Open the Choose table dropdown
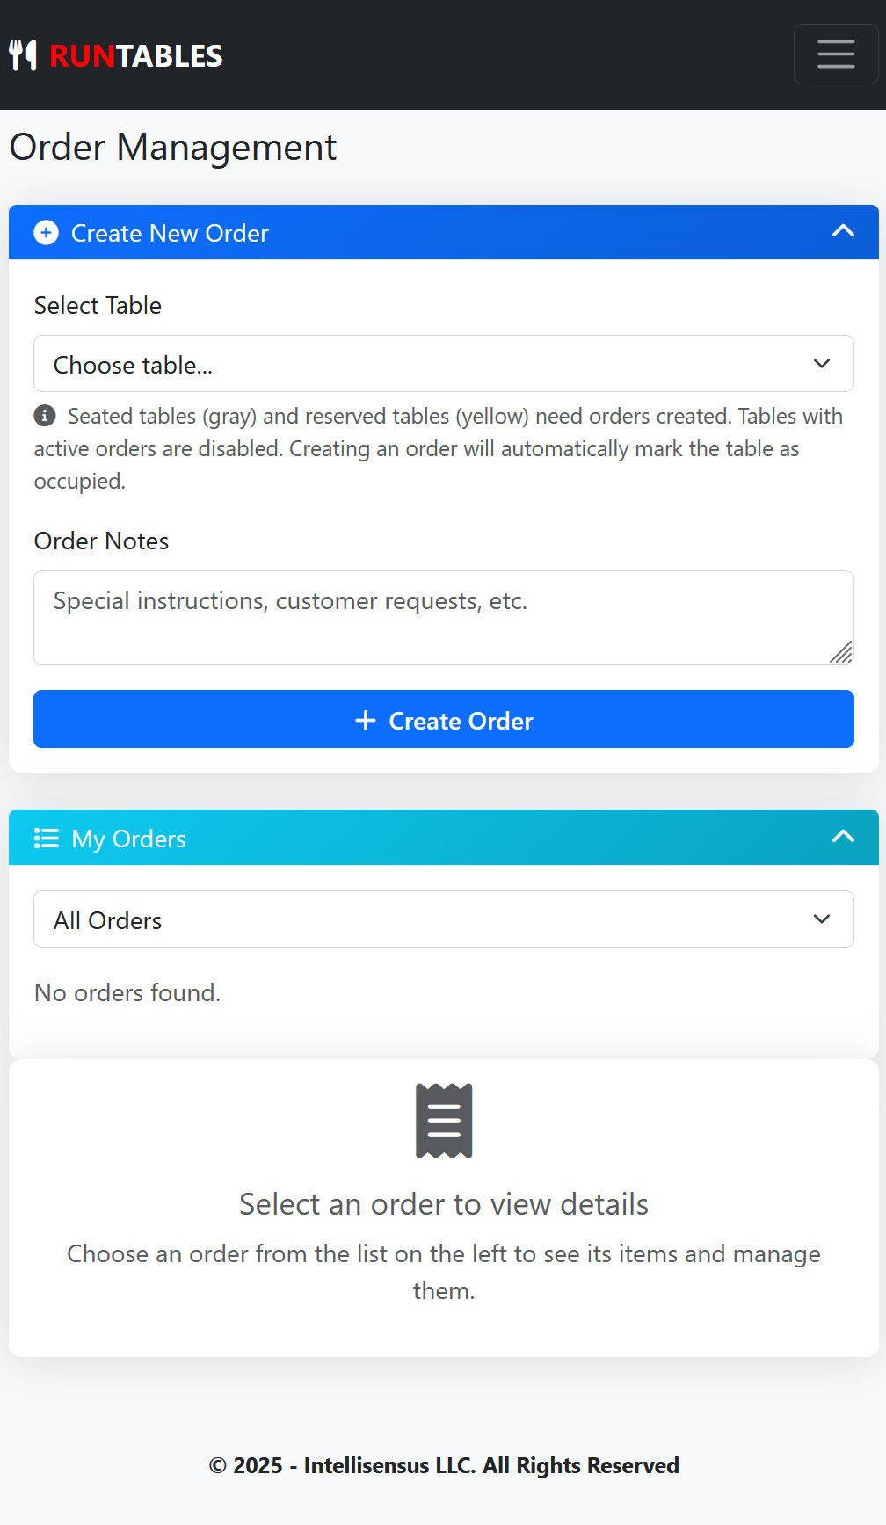Viewport: 886px width, 1525px height. click(443, 364)
